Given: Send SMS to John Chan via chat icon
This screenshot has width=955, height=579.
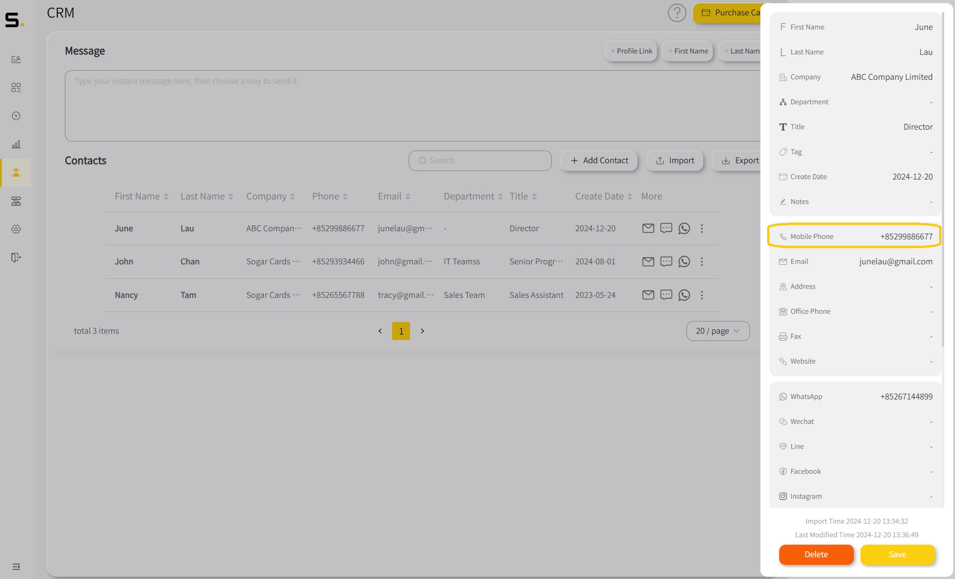Looking at the screenshot, I should [666, 262].
